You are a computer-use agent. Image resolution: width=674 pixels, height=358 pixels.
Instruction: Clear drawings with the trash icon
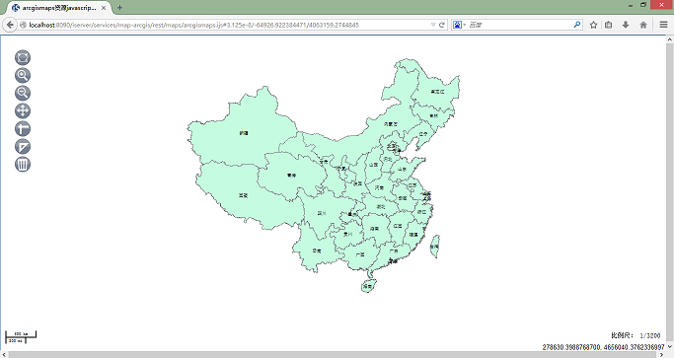tap(23, 164)
